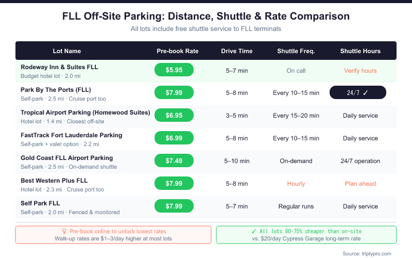Click the $6.99 FastTrack rate badge
The height and width of the screenshot is (258, 412).
174,138
